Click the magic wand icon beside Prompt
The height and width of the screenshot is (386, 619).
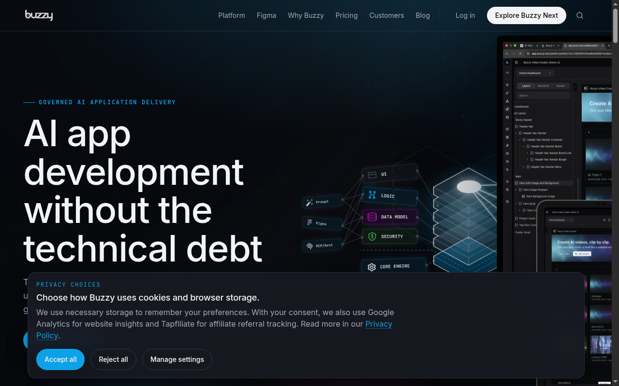309,203
